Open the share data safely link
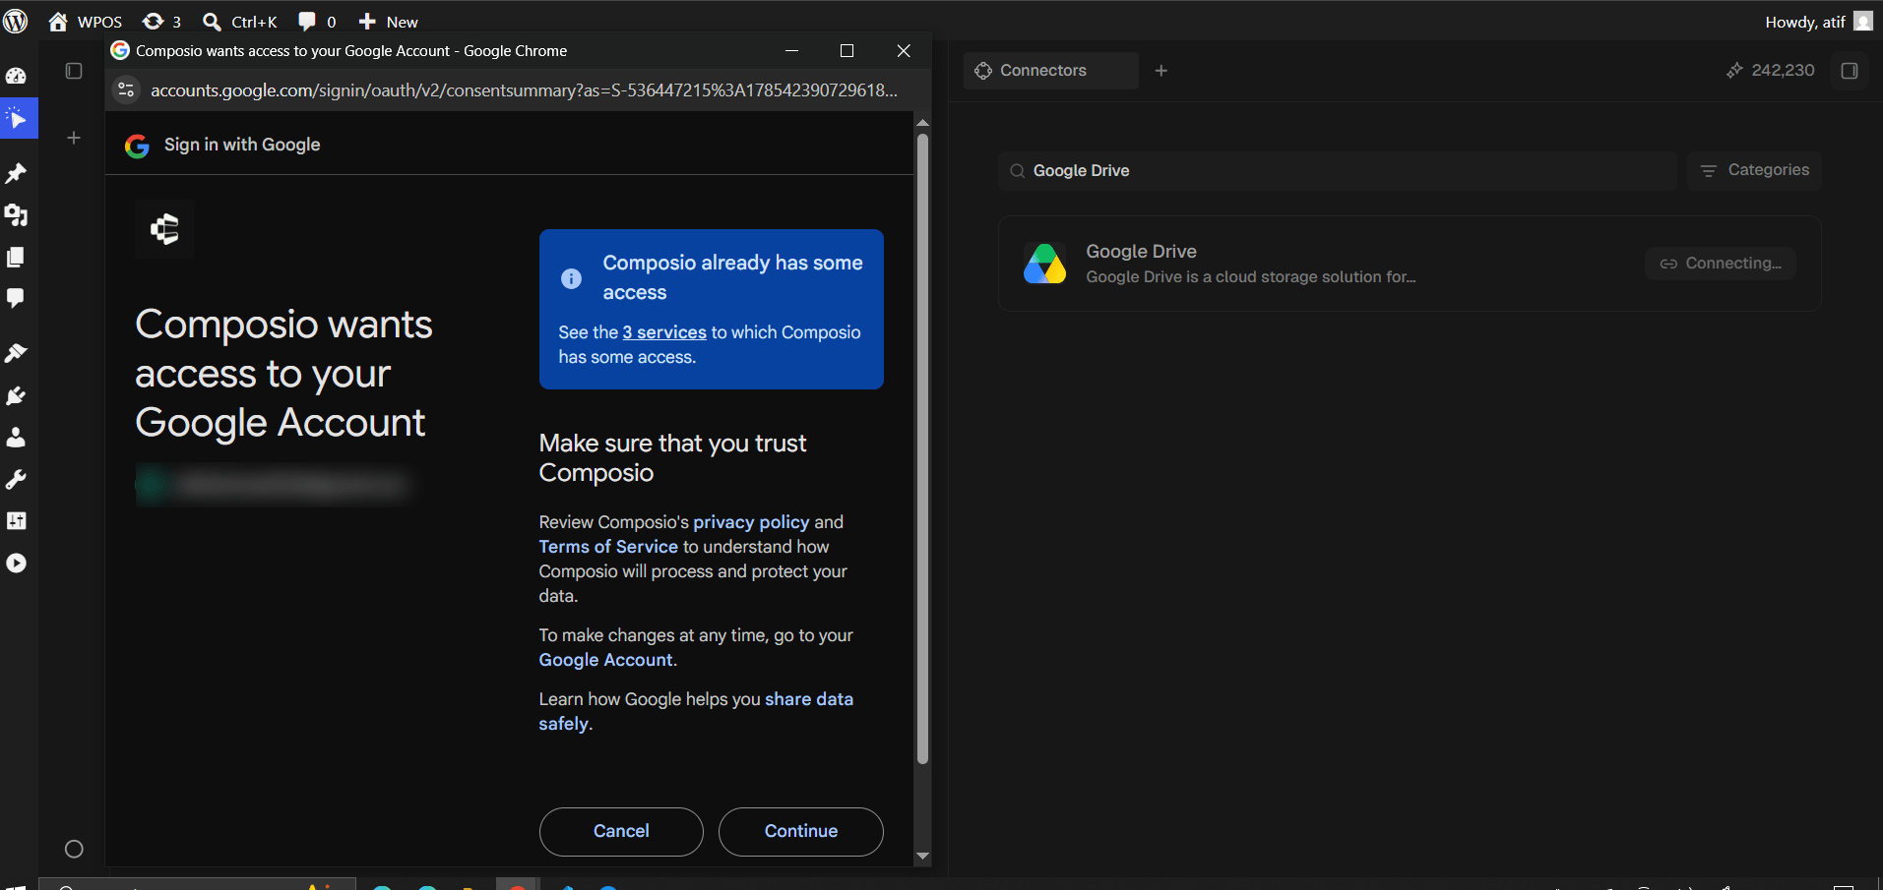The width and height of the screenshot is (1883, 890). coord(696,711)
